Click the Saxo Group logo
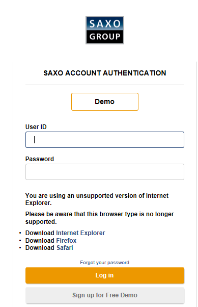 pos(105,30)
